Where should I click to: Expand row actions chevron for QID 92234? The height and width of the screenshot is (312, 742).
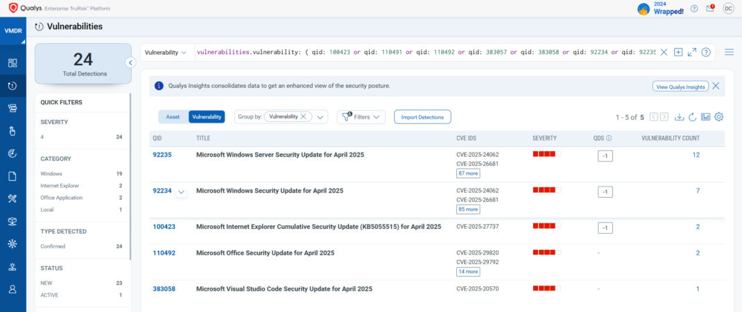181,192
